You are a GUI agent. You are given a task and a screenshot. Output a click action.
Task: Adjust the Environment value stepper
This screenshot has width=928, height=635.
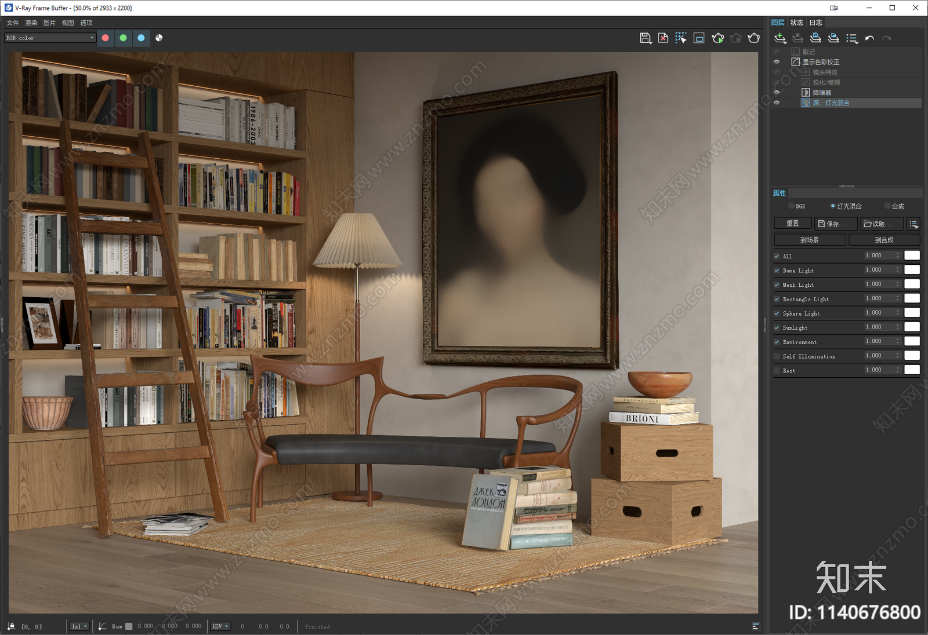coord(898,341)
